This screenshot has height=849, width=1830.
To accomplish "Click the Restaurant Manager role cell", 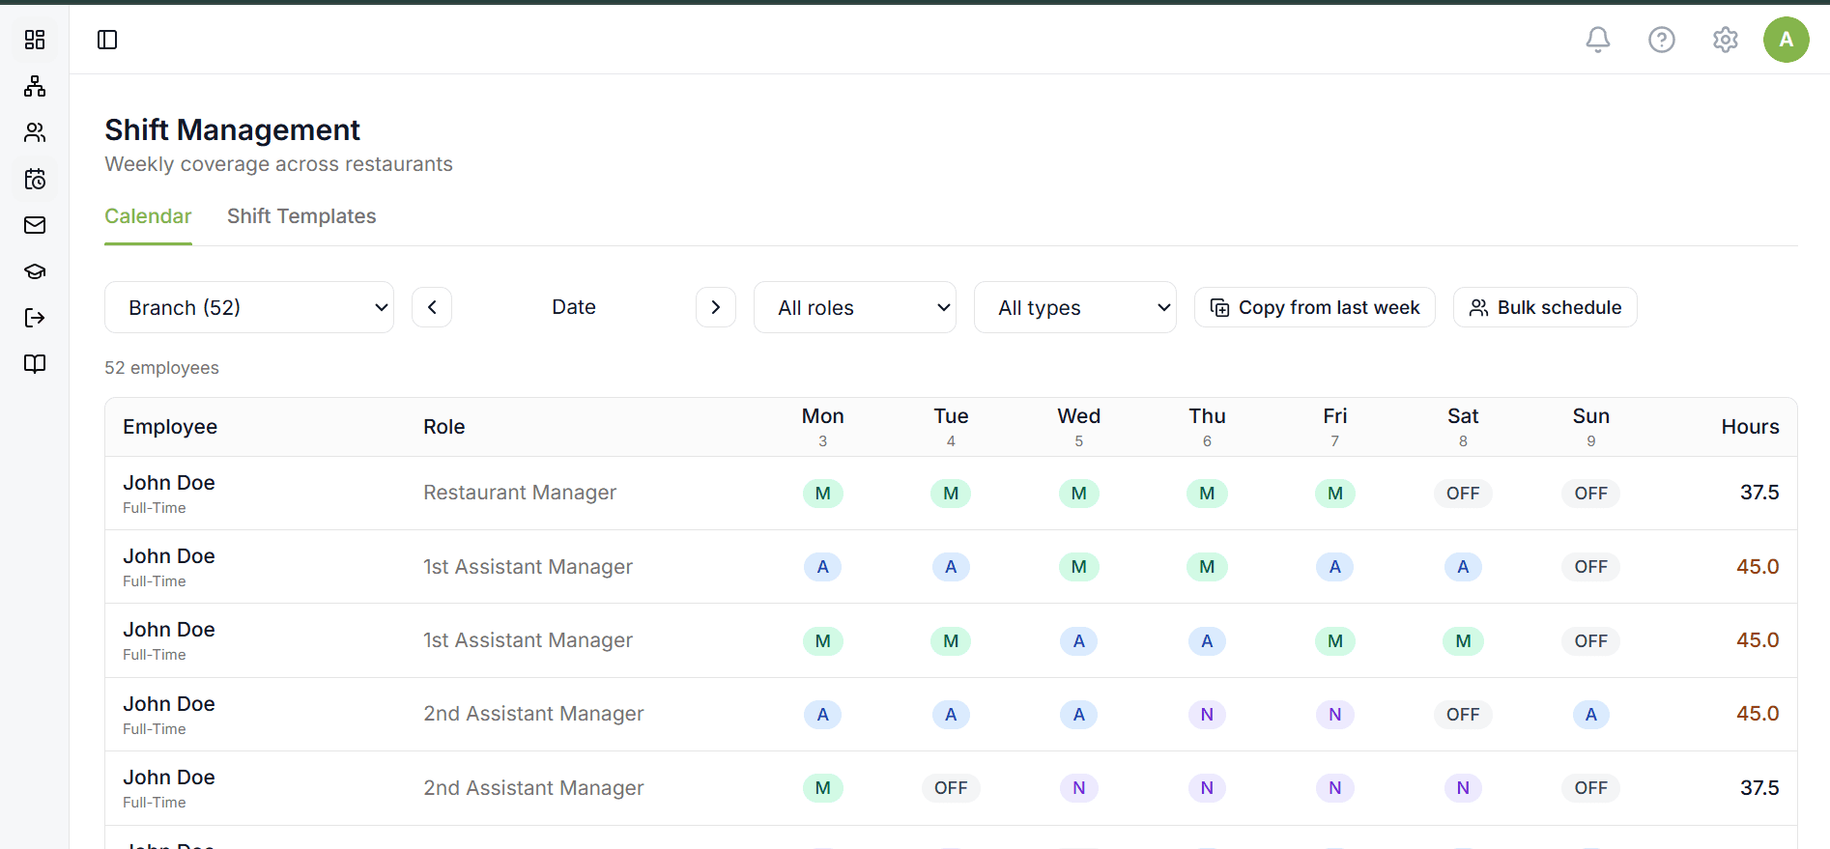I will (520, 493).
